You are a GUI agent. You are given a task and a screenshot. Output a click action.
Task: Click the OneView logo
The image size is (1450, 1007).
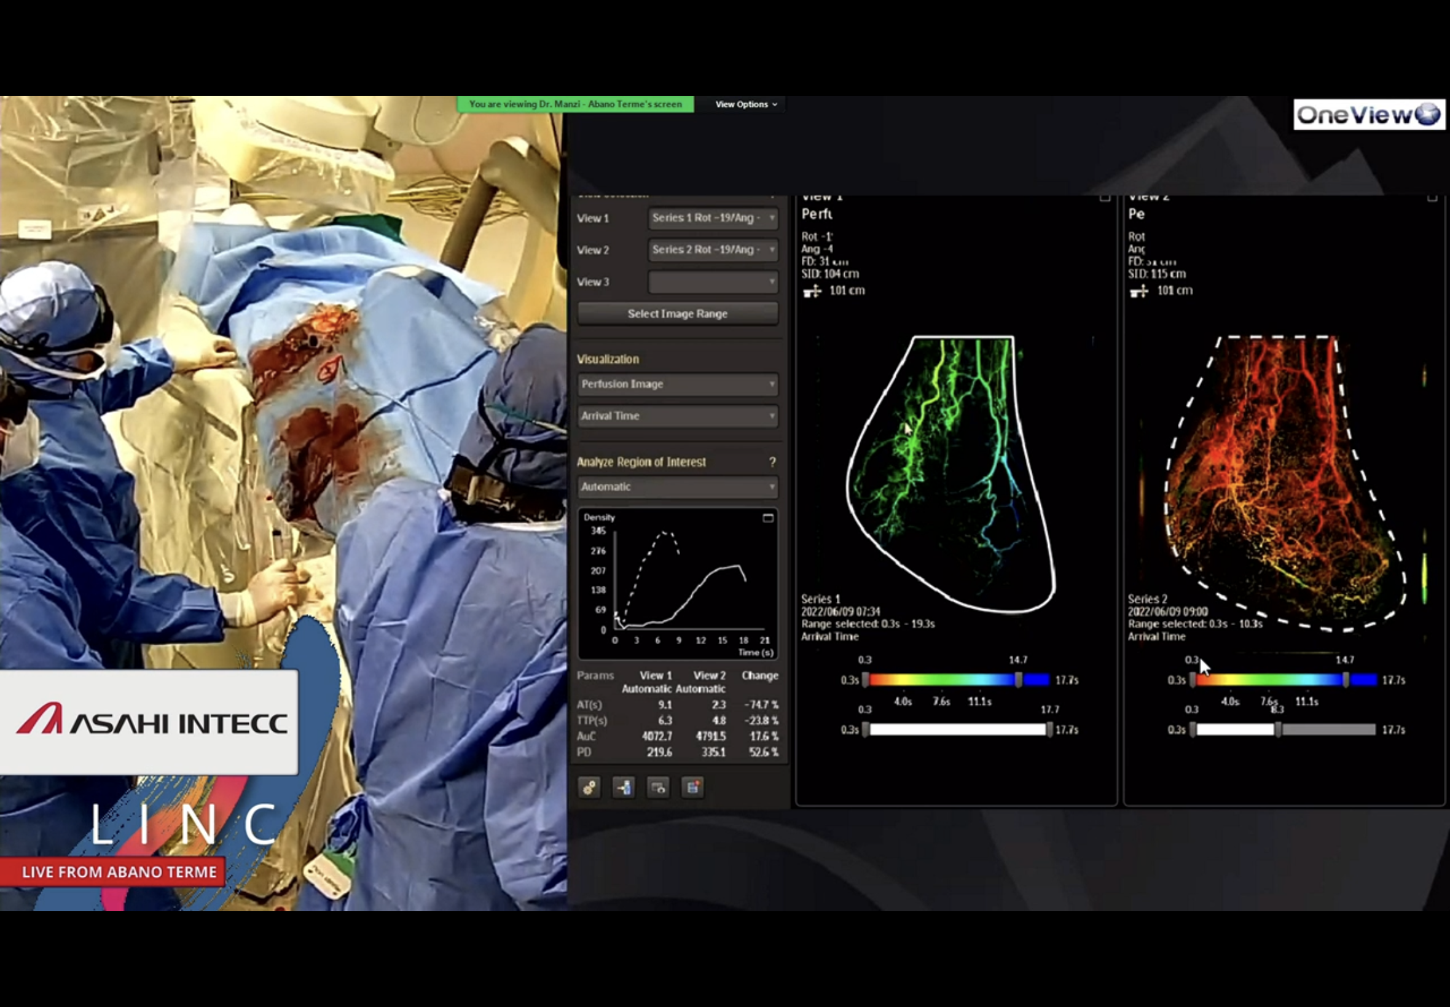1368,115
